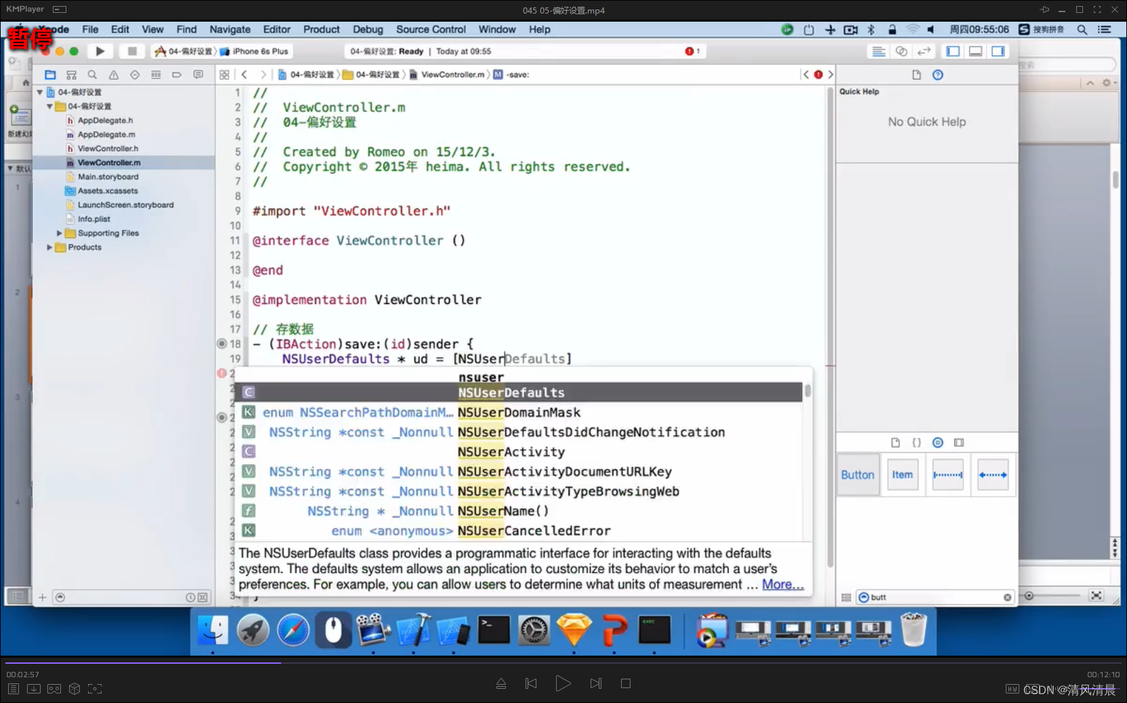Open the project navigator folder icon
The height and width of the screenshot is (703, 1127).
[50, 75]
